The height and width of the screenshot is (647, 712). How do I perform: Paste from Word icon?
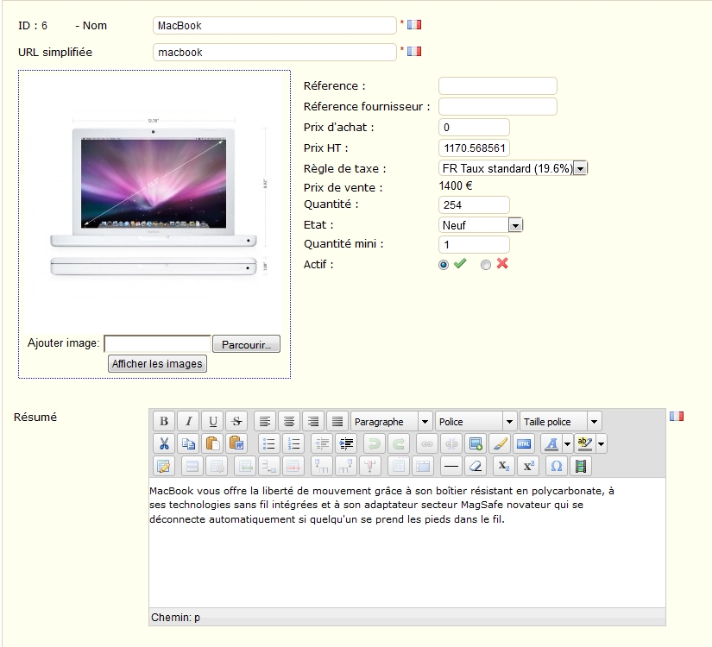[236, 443]
